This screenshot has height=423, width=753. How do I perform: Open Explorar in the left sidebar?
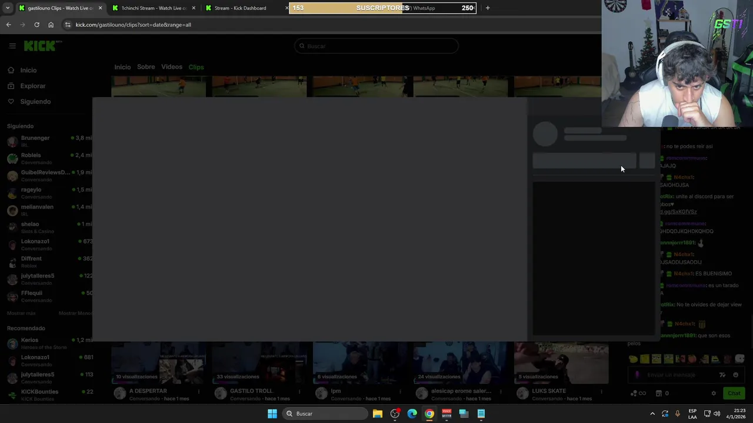(x=32, y=86)
